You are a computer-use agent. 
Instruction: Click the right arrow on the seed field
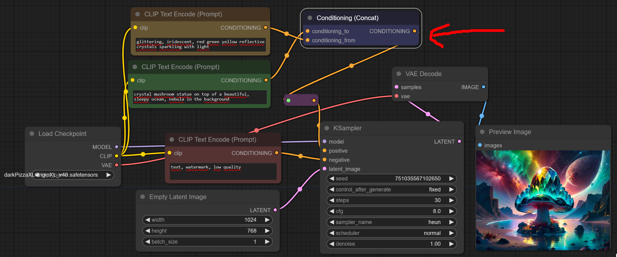(451, 178)
